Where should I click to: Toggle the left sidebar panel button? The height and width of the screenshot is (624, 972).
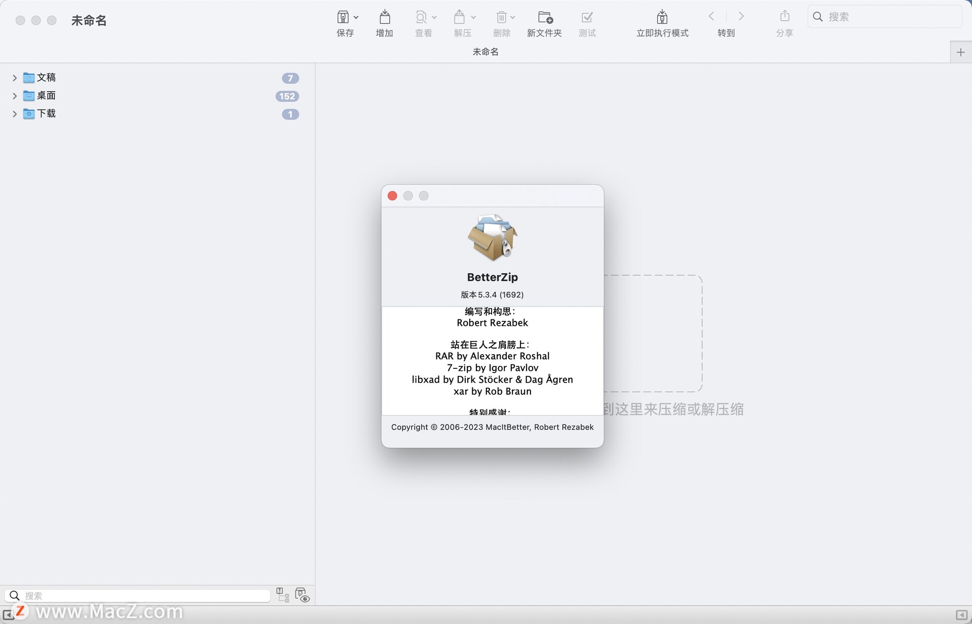[8, 615]
